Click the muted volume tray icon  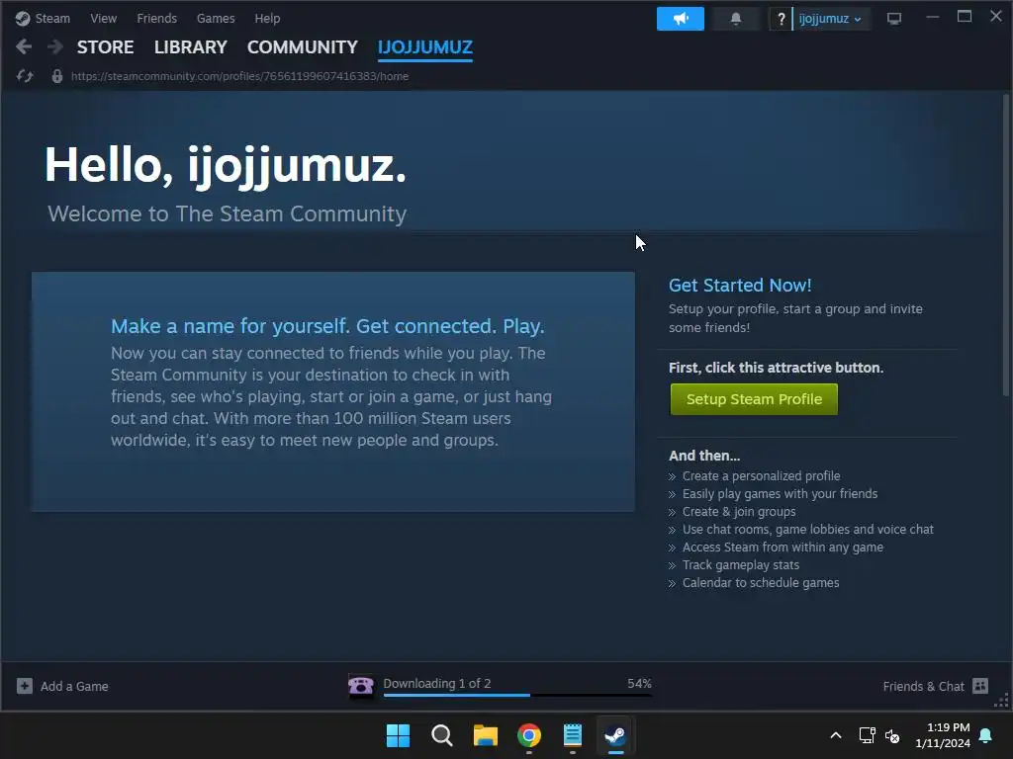[892, 735]
